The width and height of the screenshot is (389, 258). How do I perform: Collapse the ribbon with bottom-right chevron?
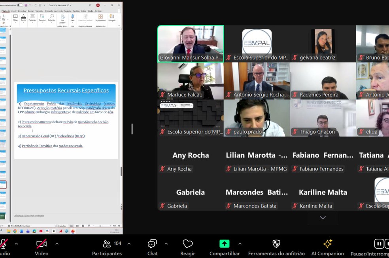click(119, 26)
